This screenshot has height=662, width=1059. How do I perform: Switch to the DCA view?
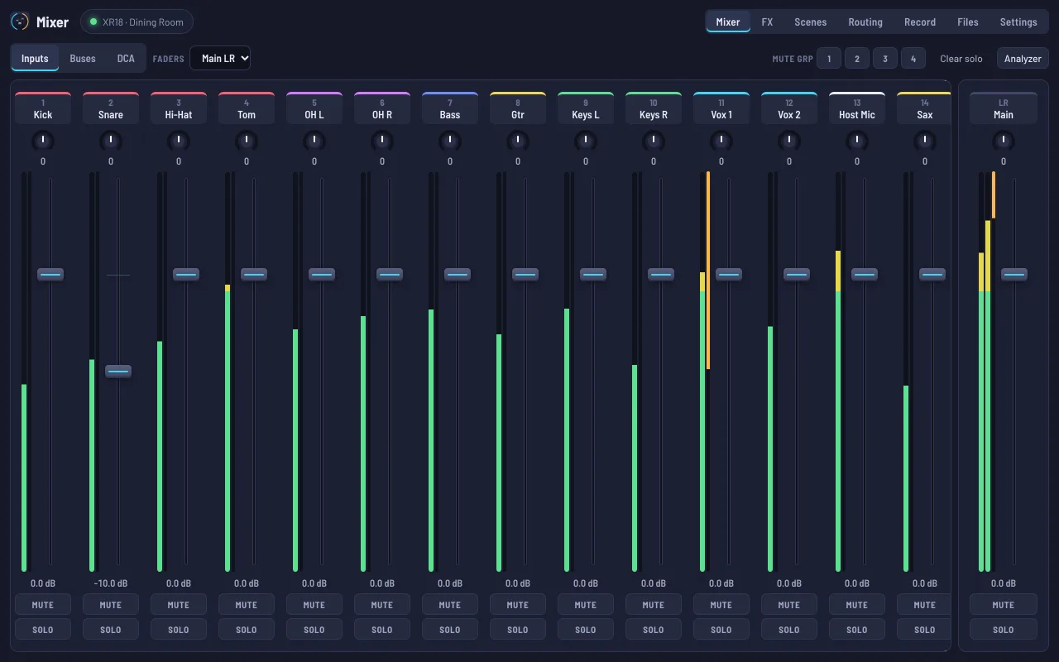(x=126, y=59)
